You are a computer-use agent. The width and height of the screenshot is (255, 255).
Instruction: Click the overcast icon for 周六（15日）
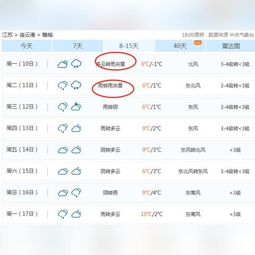pyautogui.click(x=63, y=172)
